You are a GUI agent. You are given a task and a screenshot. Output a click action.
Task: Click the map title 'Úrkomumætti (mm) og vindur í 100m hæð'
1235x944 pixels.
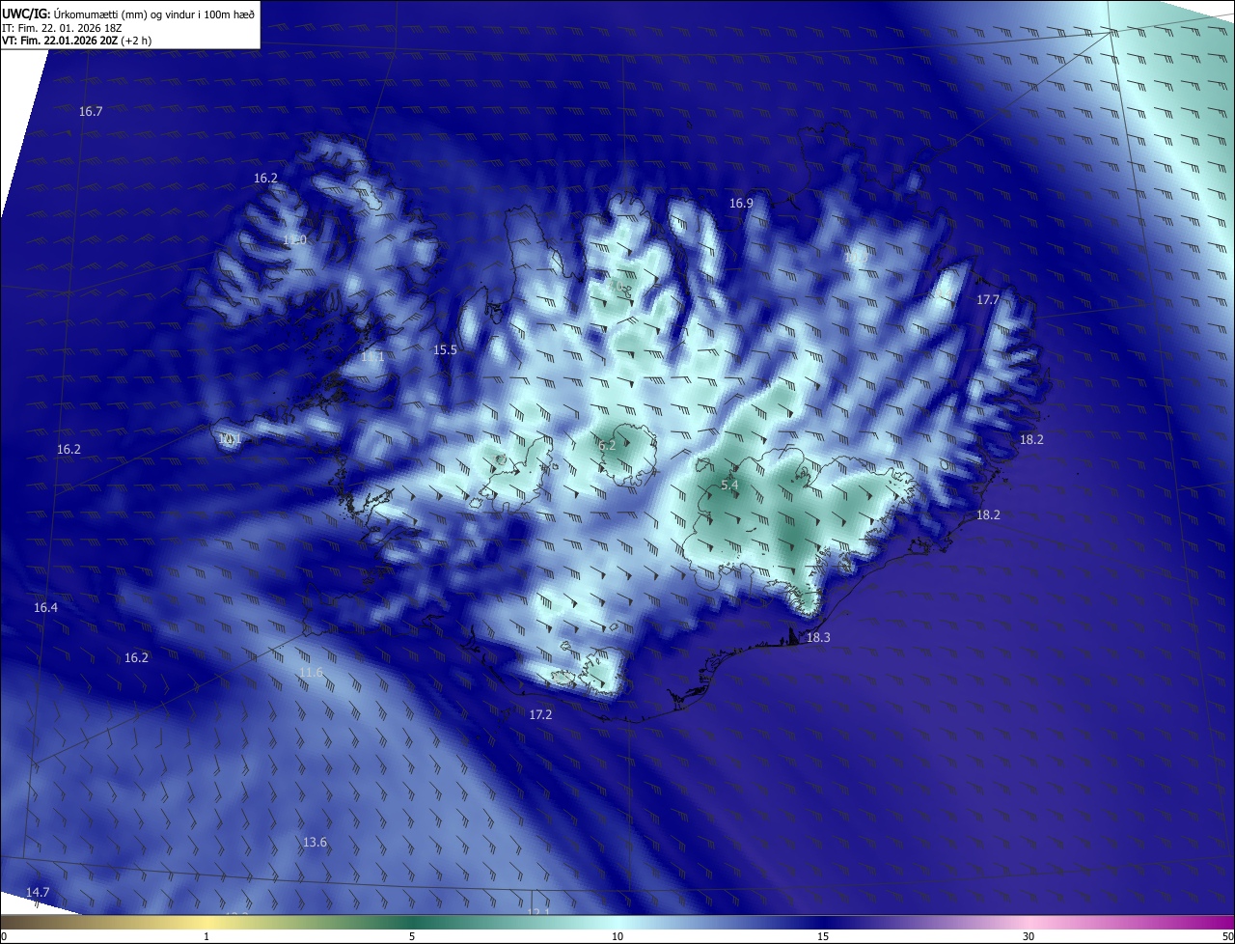pyautogui.click(x=152, y=14)
